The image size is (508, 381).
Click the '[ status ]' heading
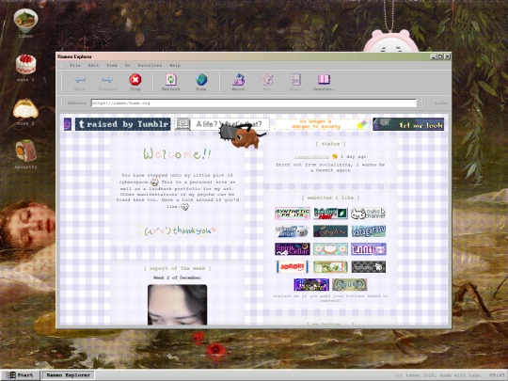coord(330,144)
